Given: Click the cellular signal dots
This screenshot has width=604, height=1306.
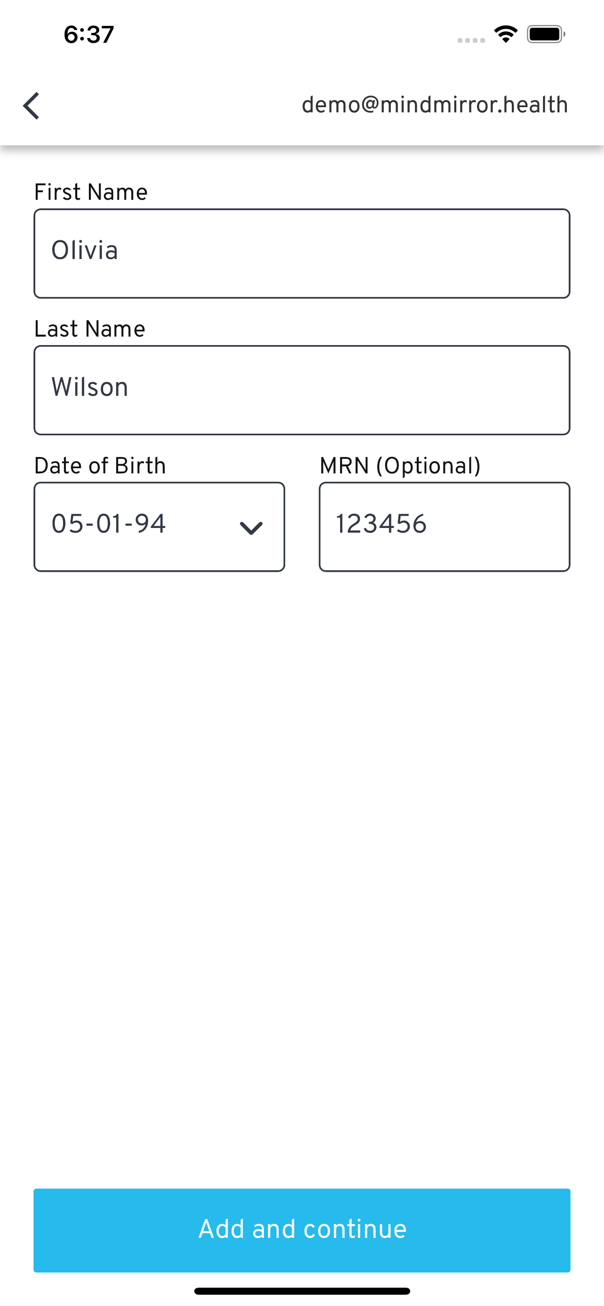Looking at the screenshot, I should [471, 40].
